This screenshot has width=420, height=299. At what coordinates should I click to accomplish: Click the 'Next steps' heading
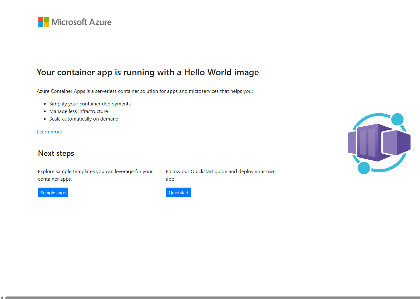pyautogui.click(x=56, y=153)
